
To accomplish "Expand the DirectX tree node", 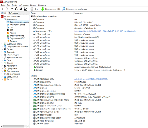I will (x=2, y=63).
